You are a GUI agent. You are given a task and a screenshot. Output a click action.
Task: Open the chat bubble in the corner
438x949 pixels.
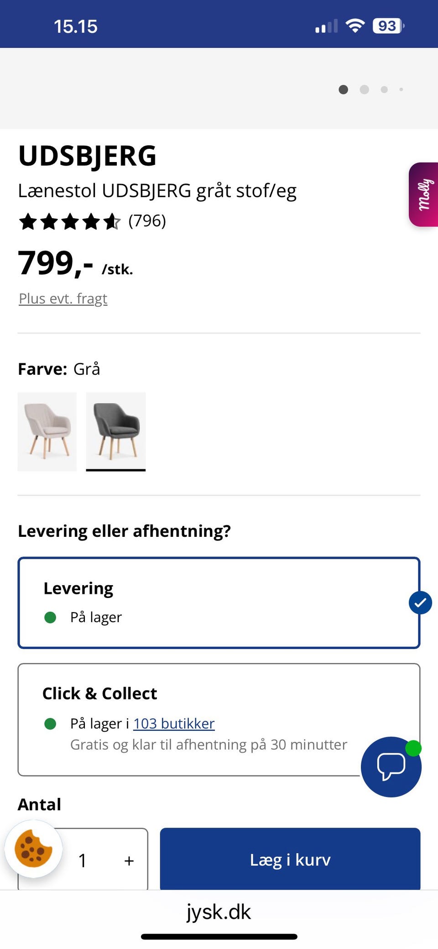click(391, 767)
